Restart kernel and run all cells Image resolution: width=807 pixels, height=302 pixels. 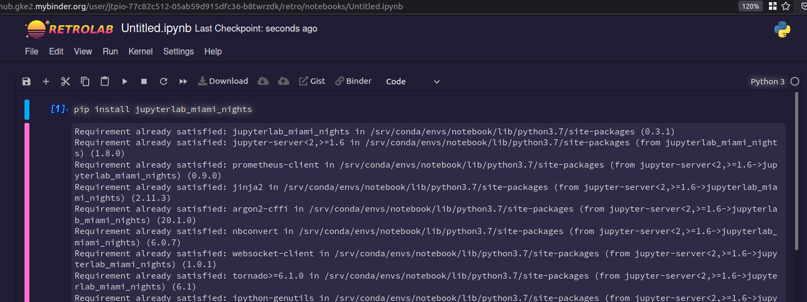pyautogui.click(x=183, y=81)
